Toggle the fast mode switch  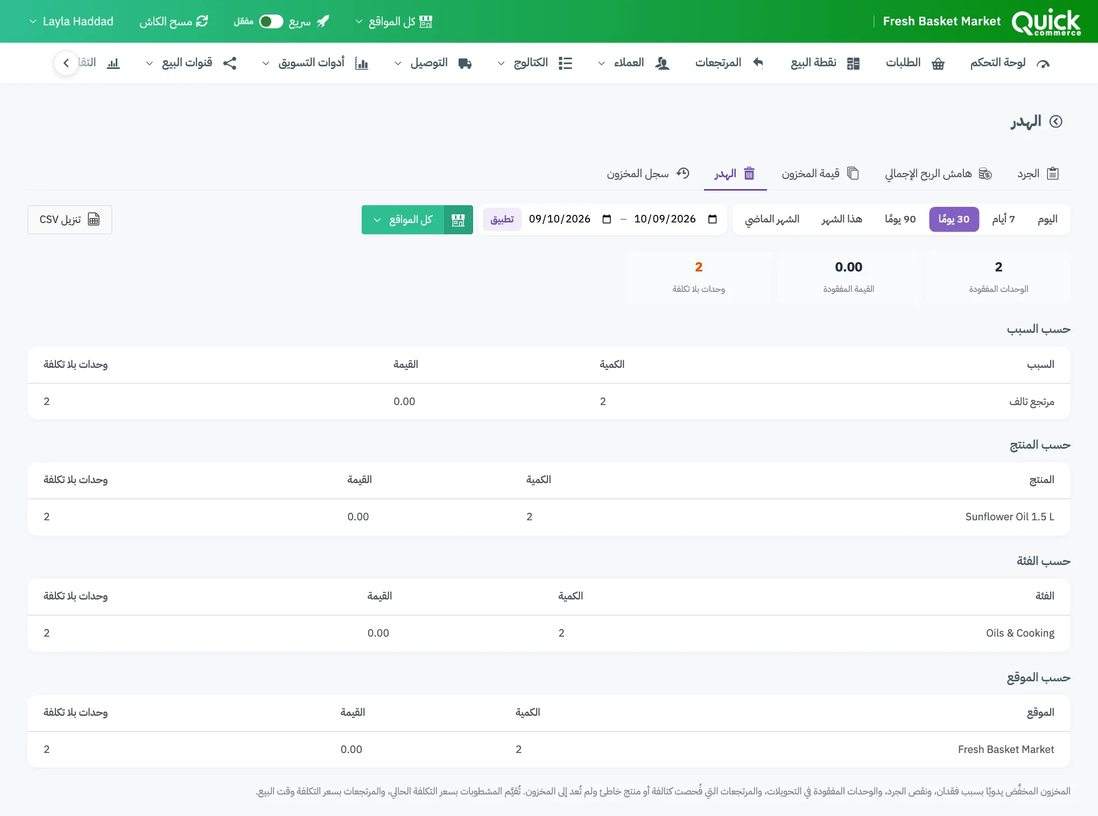point(271,22)
